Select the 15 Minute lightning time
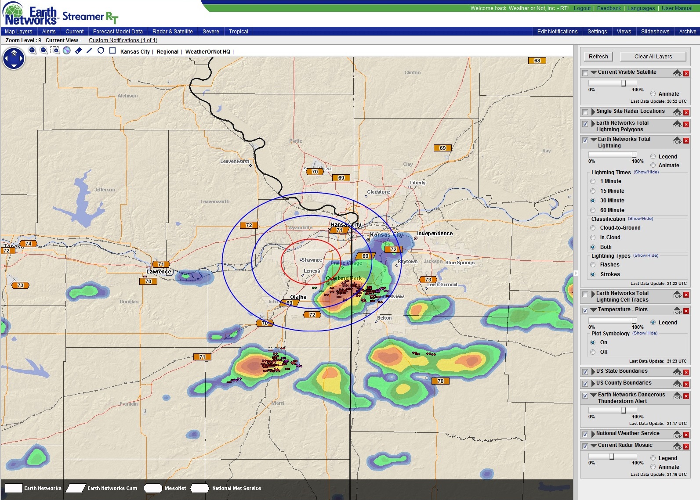This screenshot has height=500, width=700. click(593, 191)
